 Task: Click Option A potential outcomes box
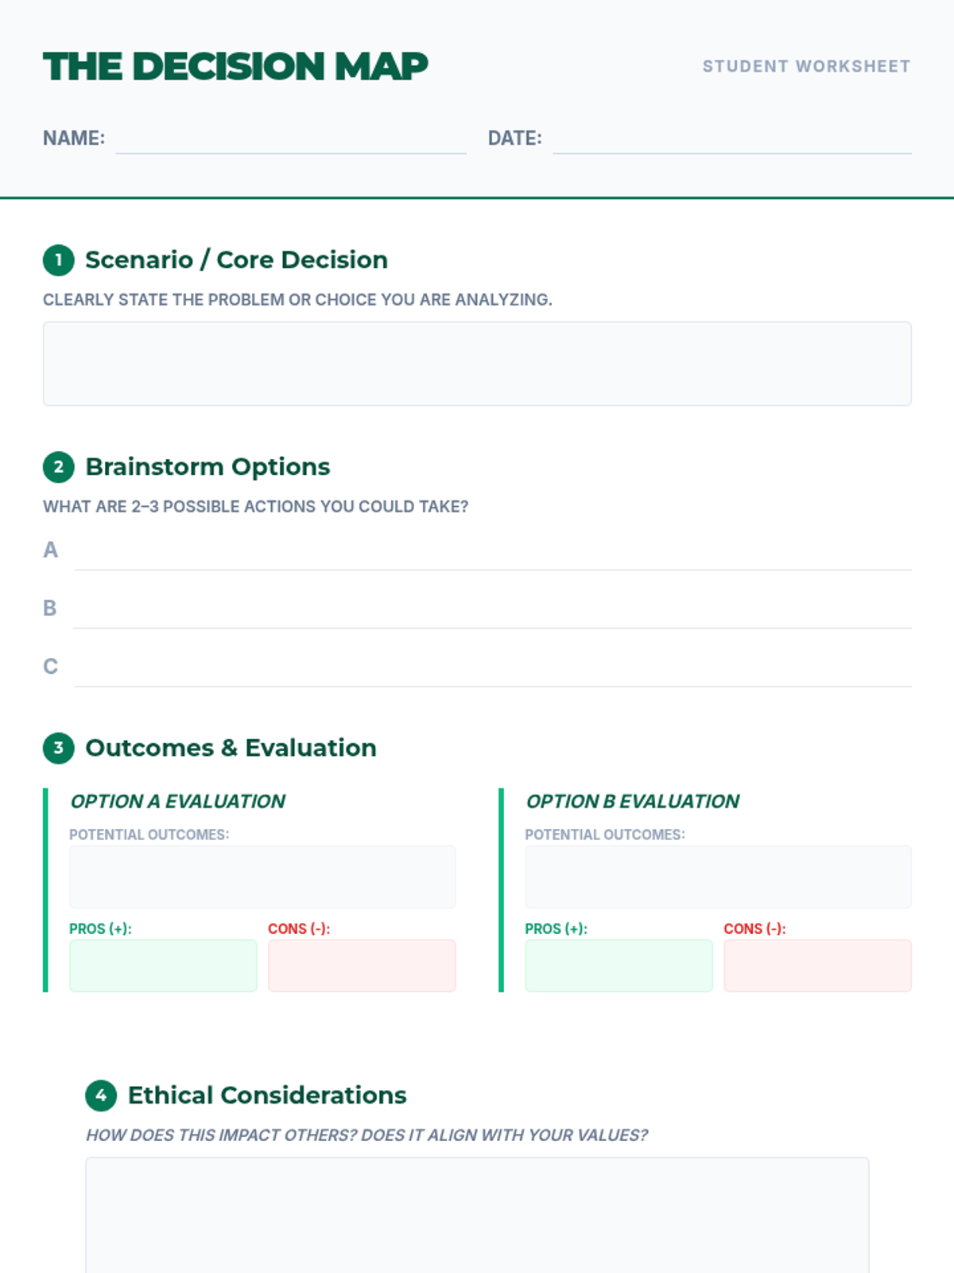coord(262,877)
